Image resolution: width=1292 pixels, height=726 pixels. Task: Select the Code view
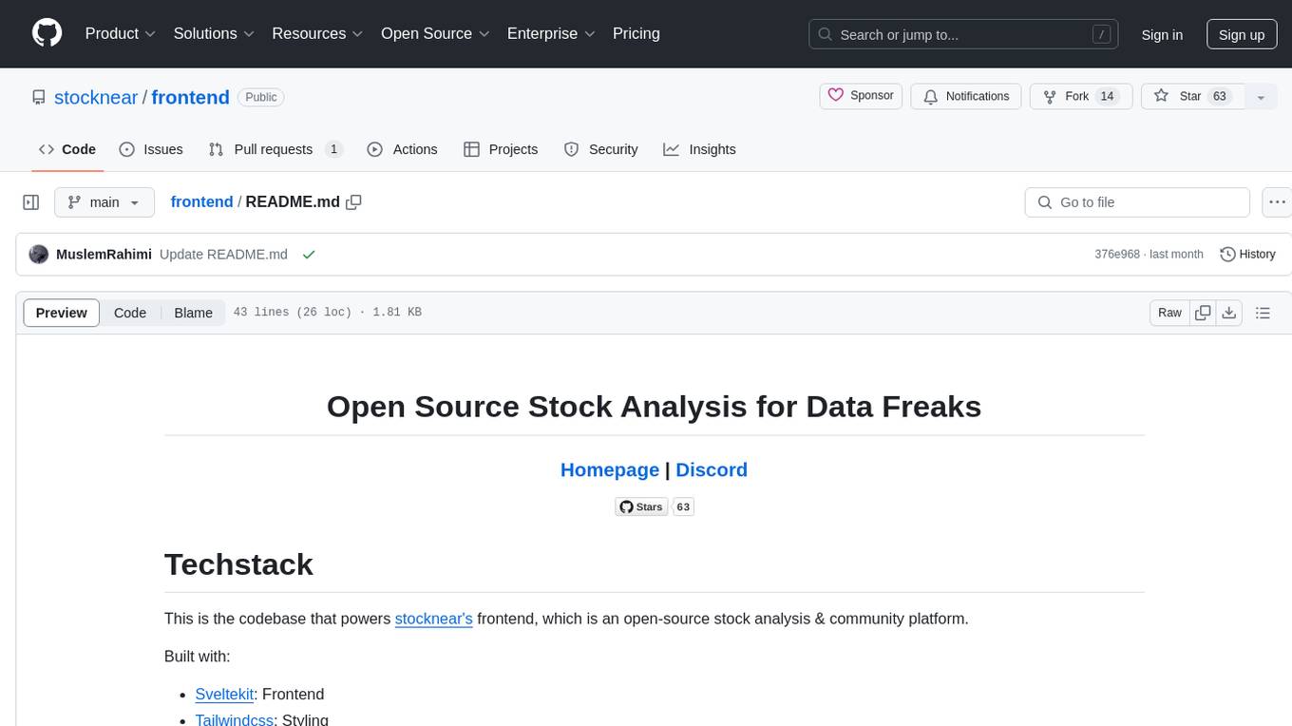point(130,313)
